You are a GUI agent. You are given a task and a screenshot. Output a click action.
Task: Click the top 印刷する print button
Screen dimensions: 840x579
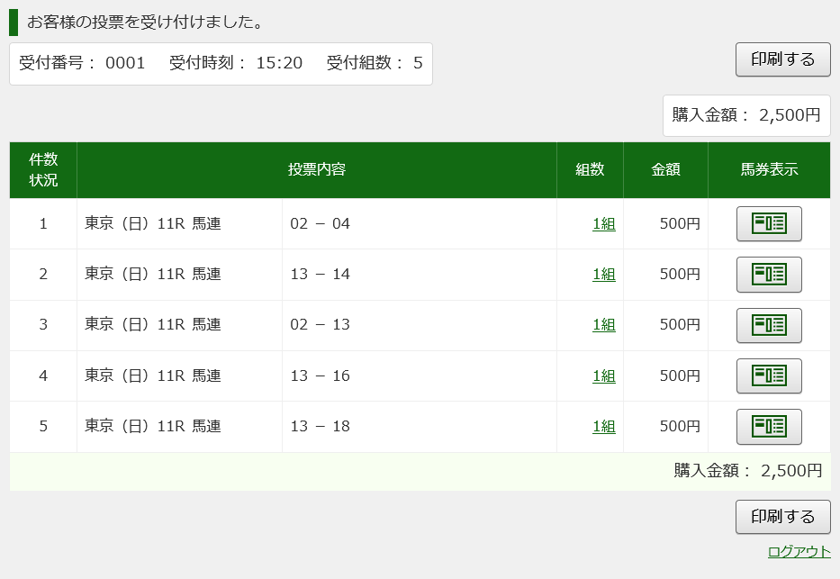click(782, 59)
